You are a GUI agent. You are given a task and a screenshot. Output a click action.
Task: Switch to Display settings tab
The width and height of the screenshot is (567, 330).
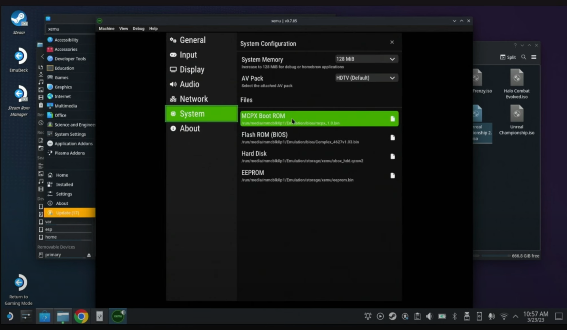(x=201, y=69)
